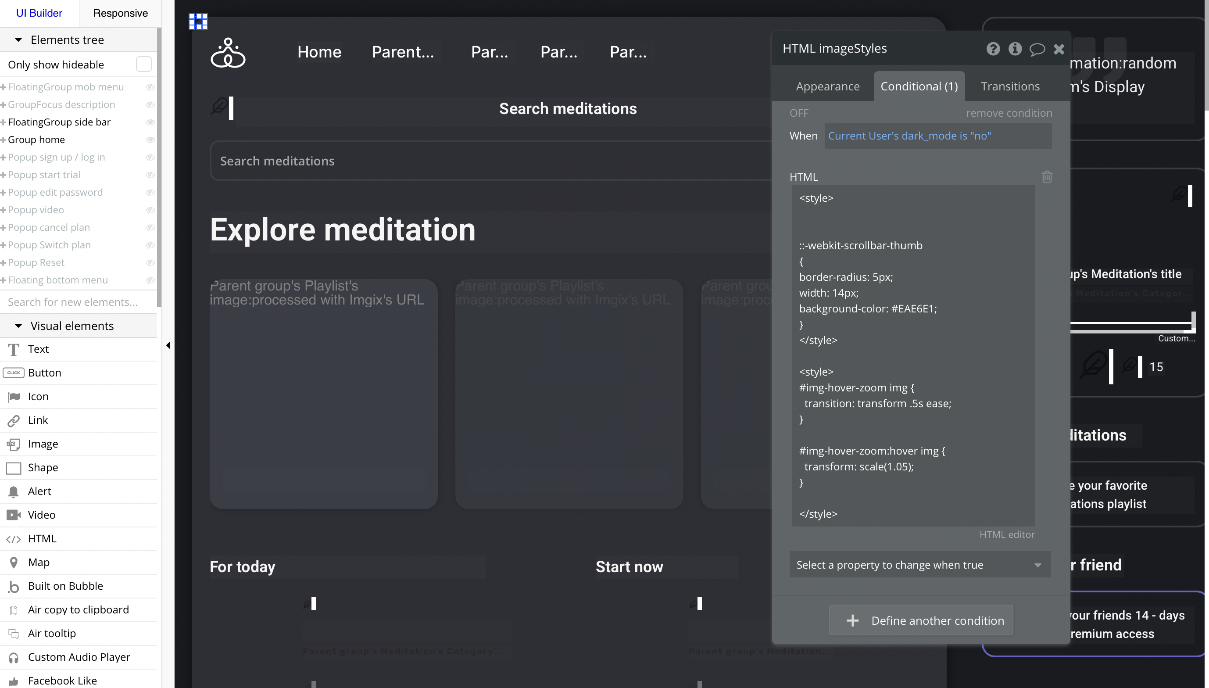Click the comment speech bubble icon
This screenshot has width=1209, height=688.
point(1037,49)
